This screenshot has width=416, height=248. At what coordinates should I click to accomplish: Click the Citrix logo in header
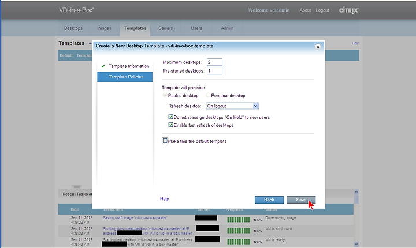pyautogui.click(x=349, y=10)
